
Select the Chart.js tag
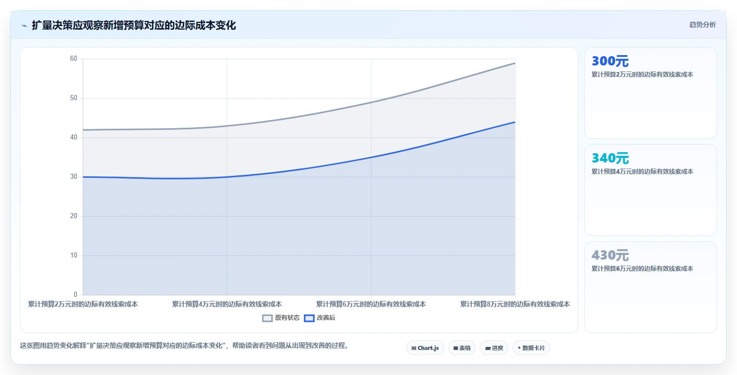tap(425, 348)
